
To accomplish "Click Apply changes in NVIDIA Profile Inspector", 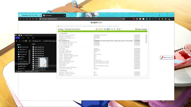I will click(x=141, y=29).
